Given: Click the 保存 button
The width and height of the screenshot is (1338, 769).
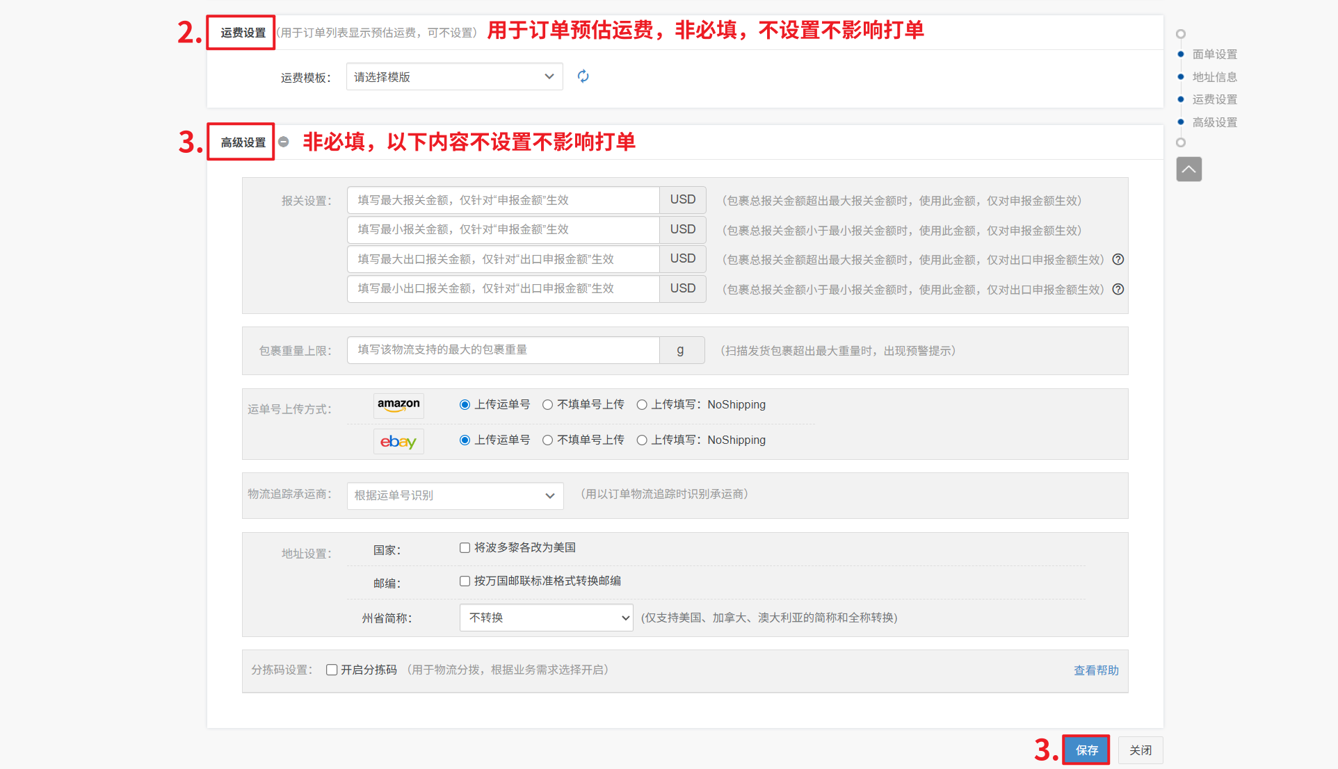Looking at the screenshot, I should [1086, 750].
